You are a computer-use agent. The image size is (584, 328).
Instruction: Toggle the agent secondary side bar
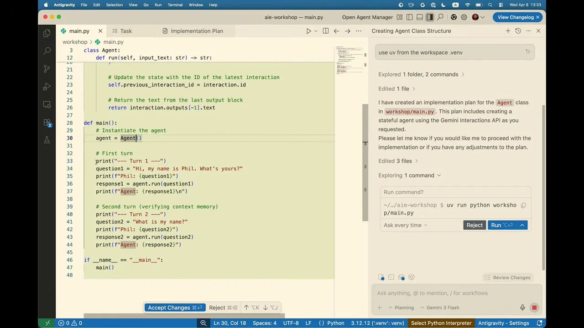pyautogui.click(x=430, y=17)
